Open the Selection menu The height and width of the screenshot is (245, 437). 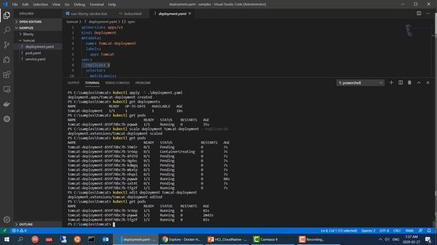click(40, 4)
